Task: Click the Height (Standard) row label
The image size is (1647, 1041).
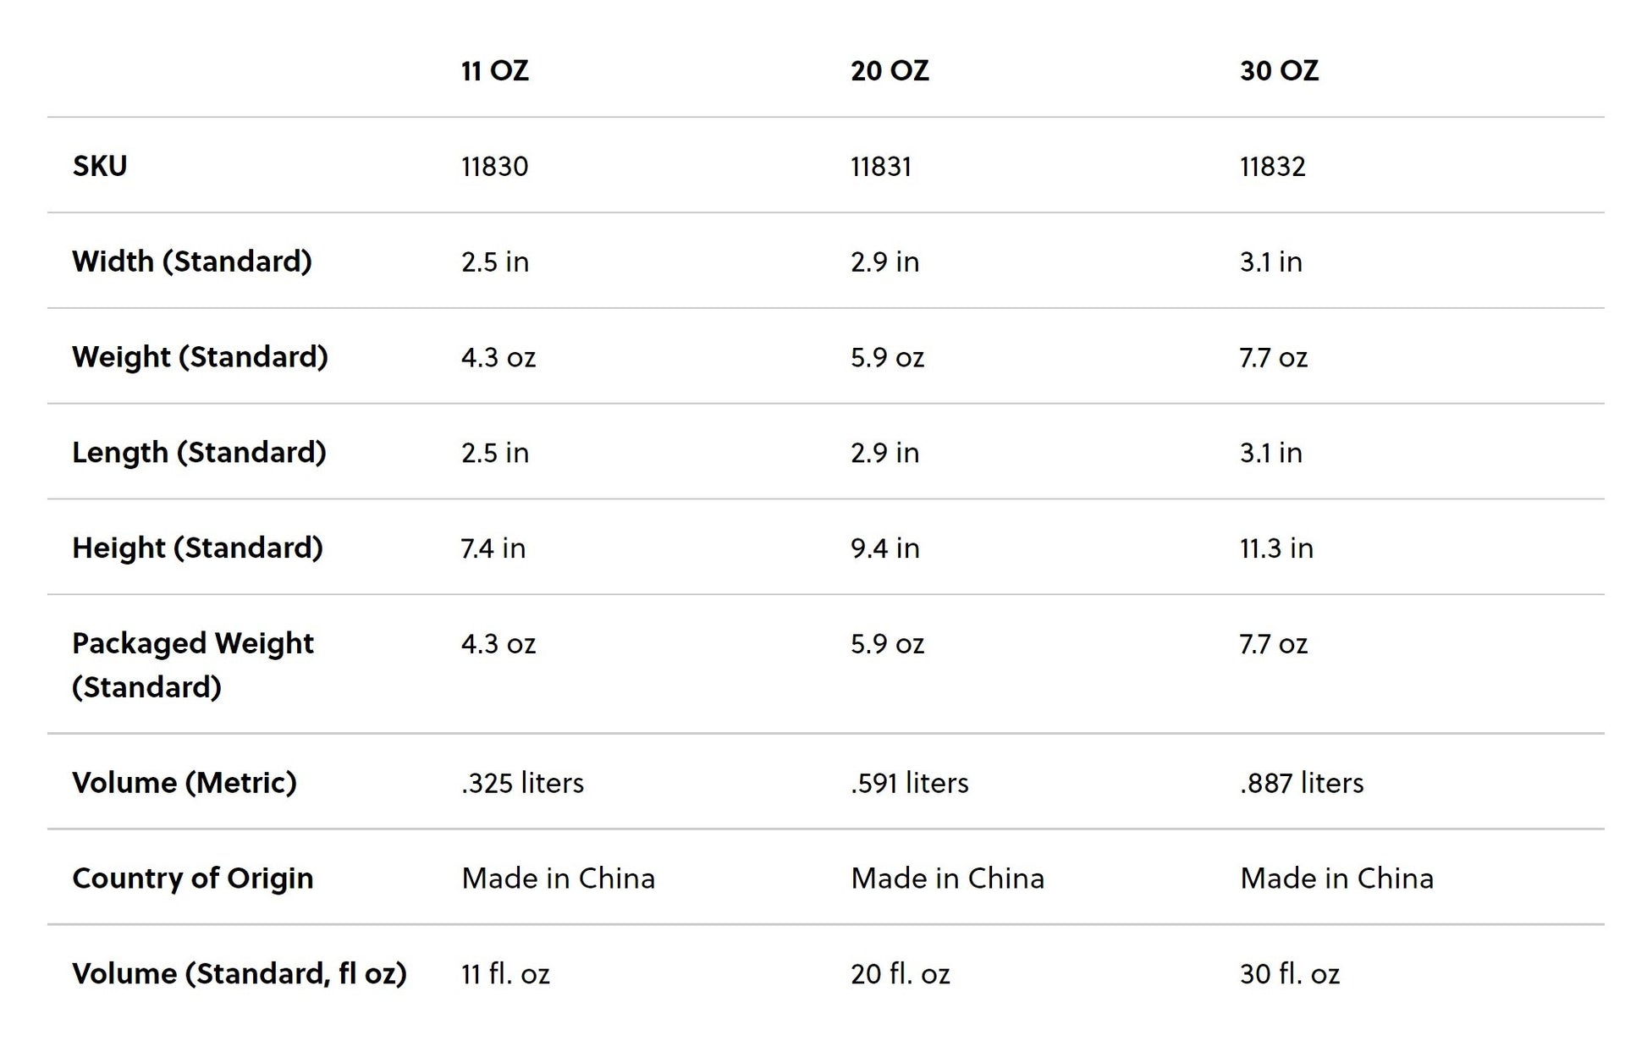Action: pyautogui.click(x=197, y=548)
